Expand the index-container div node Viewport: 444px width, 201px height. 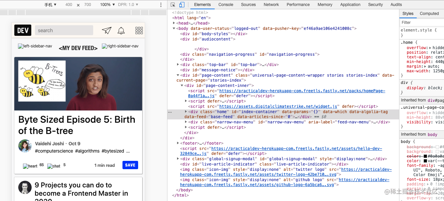(186, 112)
